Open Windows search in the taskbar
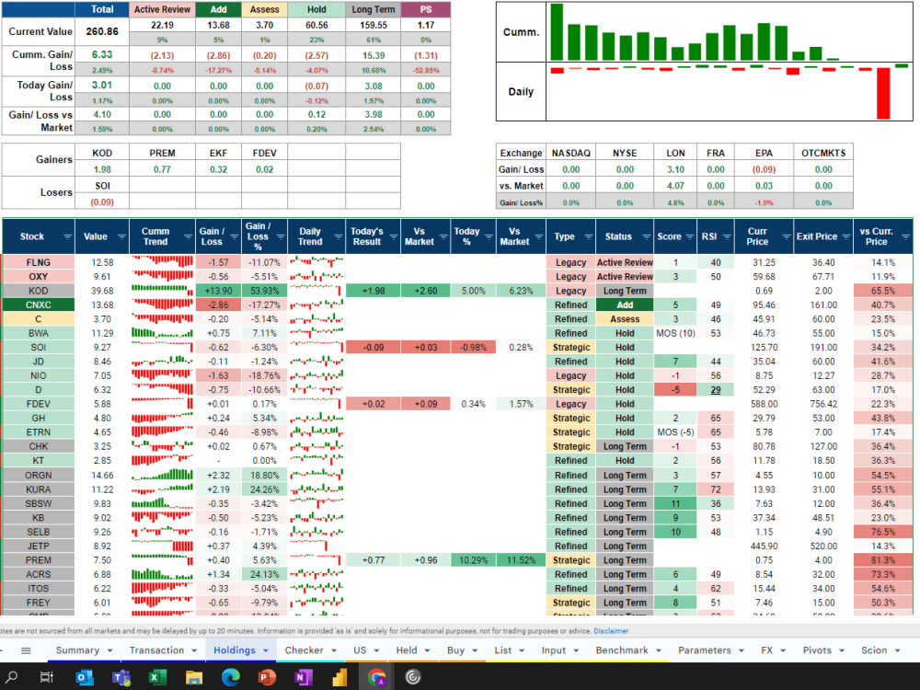The image size is (920, 690). pyautogui.click(x=12, y=679)
